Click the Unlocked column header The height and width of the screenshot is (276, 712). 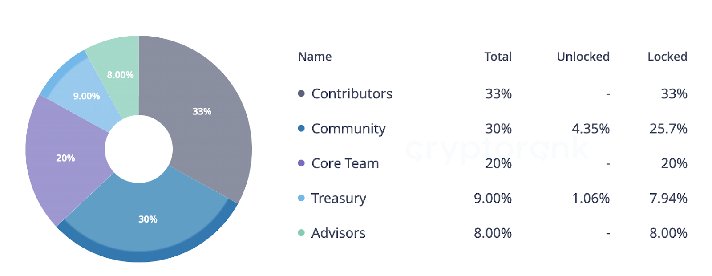click(583, 57)
